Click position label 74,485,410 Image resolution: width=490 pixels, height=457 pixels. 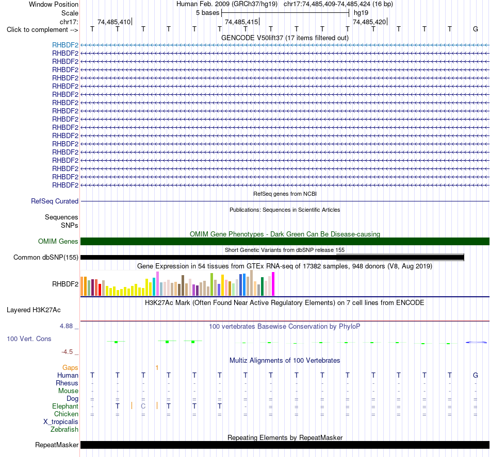click(114, 22)
